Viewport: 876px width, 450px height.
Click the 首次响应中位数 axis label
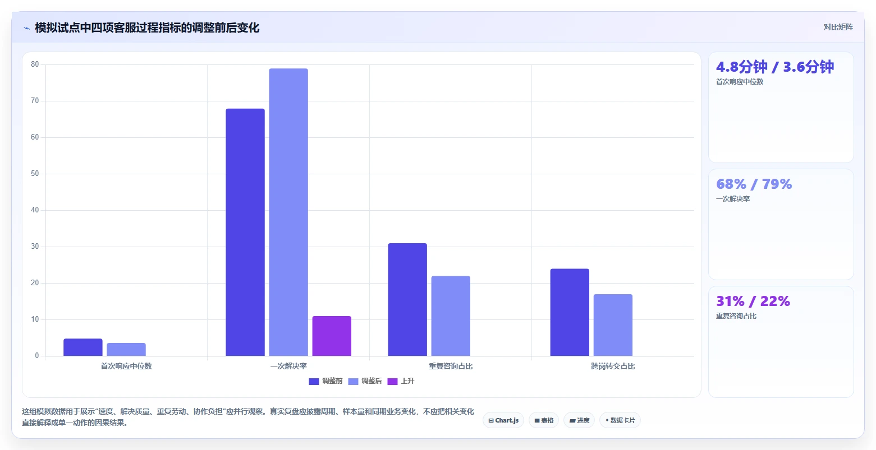click(x=126, y=366)
